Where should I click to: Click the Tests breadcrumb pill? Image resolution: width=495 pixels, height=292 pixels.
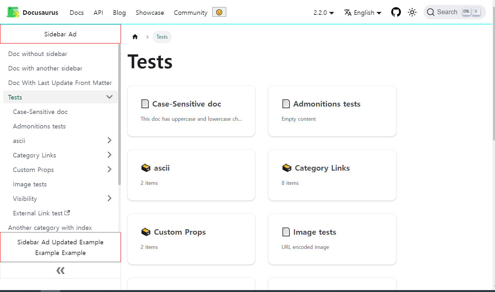pos(162,37)
